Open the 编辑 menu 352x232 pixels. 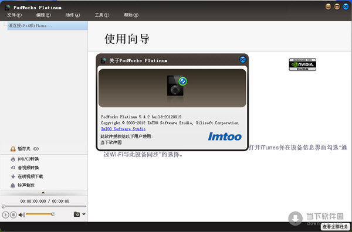(x=43, y=15)
